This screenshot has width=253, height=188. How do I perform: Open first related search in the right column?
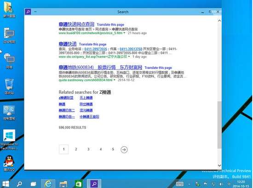(x=86, y=98)
